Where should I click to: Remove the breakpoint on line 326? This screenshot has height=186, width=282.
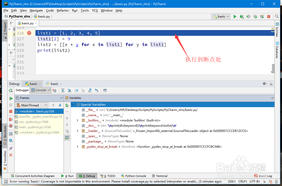click(x=29, y=33)
